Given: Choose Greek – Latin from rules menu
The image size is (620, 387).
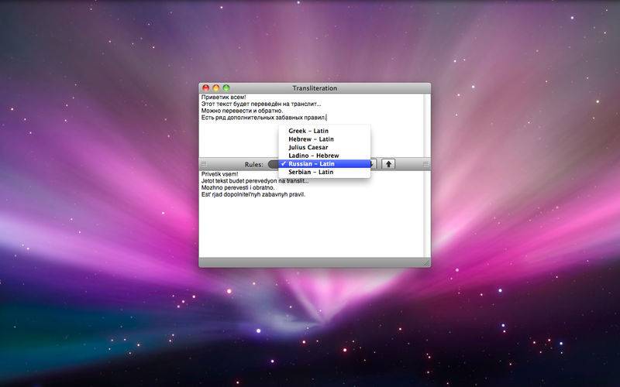Looking at the screenshot, I should coord(324,131).
